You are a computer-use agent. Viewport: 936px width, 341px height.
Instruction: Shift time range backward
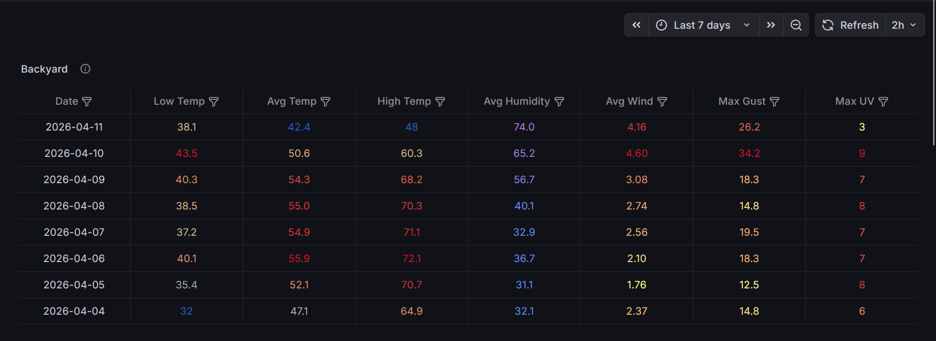(x=636, y=25)
